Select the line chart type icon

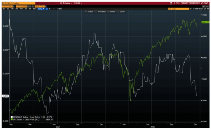pyautogui.click(x=47, y=9)
